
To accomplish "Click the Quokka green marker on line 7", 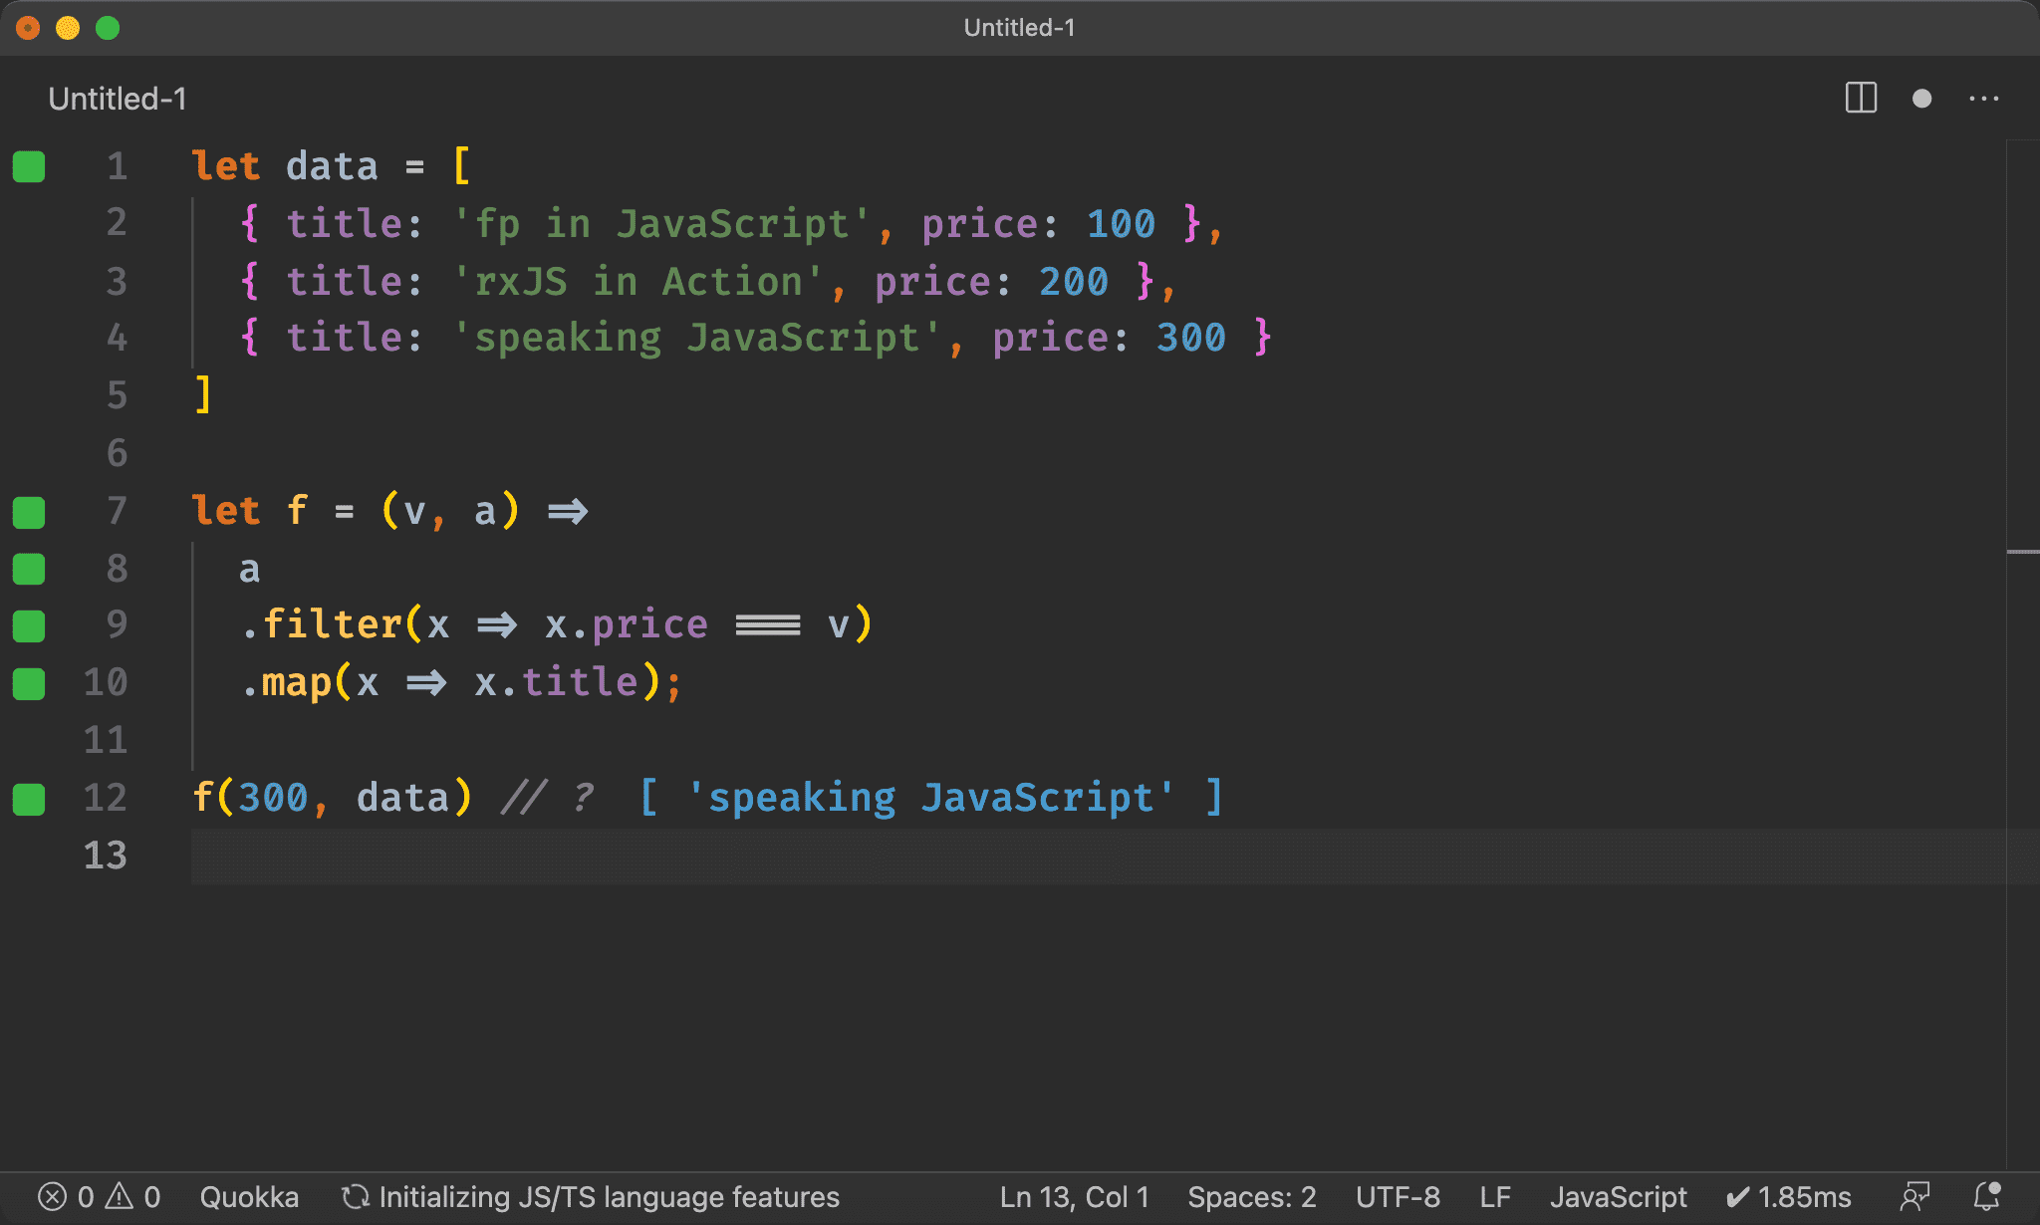I will pos(29,512).
